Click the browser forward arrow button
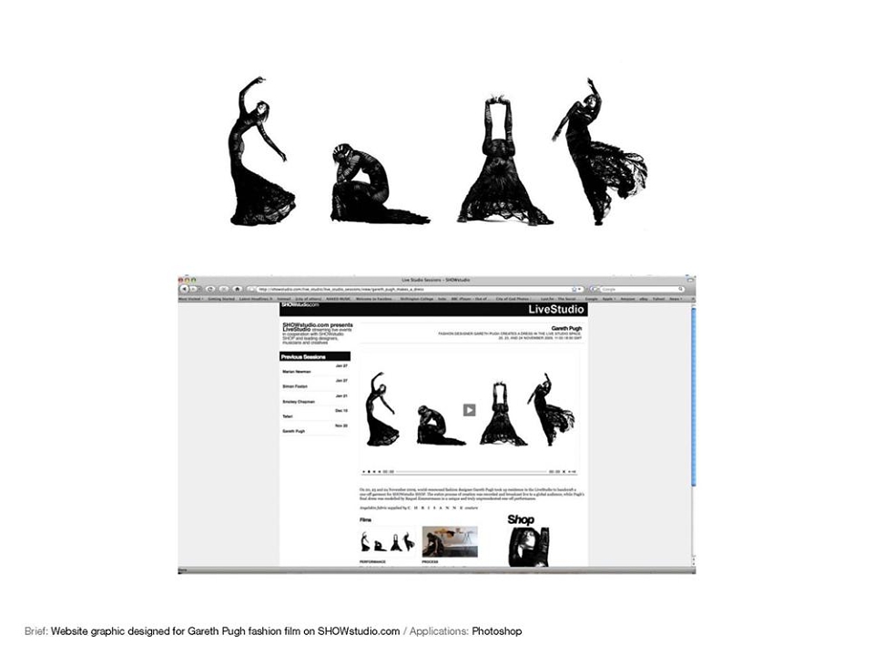The width and height of the screenshot is (874, 656). pyautogui.click(x=194, y=289)
